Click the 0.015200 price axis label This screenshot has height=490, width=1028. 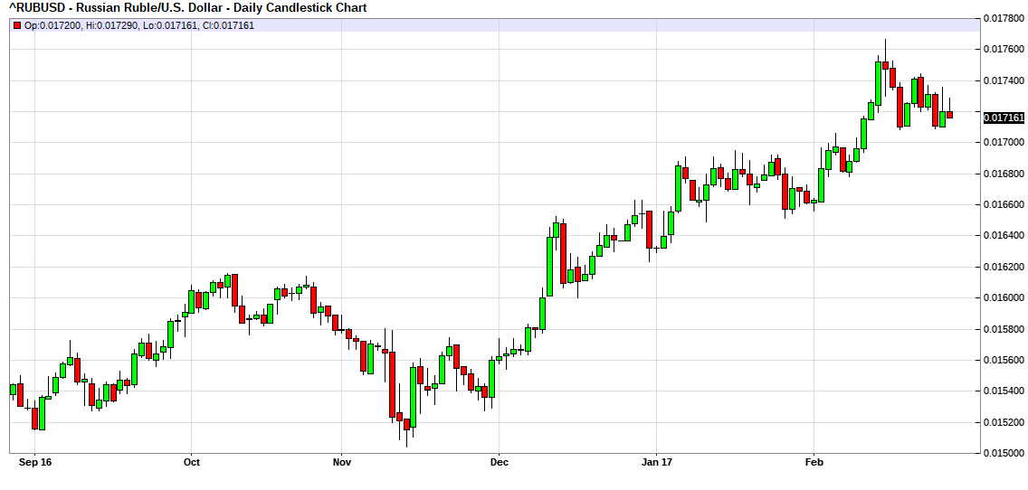click(1004, 422)
